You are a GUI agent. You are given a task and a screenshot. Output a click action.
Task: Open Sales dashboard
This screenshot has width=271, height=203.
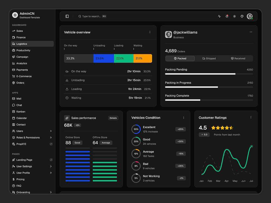click(x=32, y=31)
